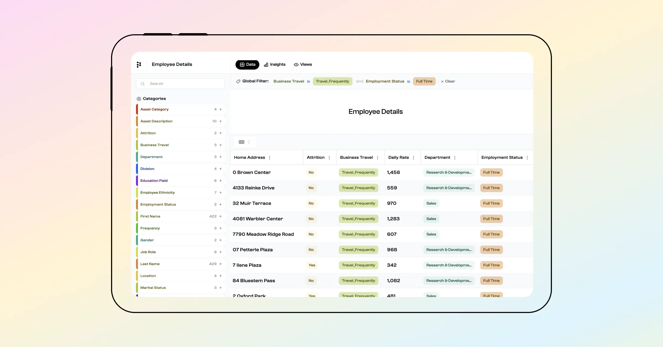Open Employment Status column options menu

tap(527, 157)
